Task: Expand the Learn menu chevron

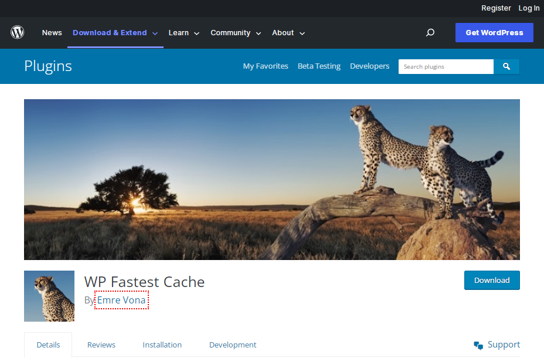Action: point(196,33)
